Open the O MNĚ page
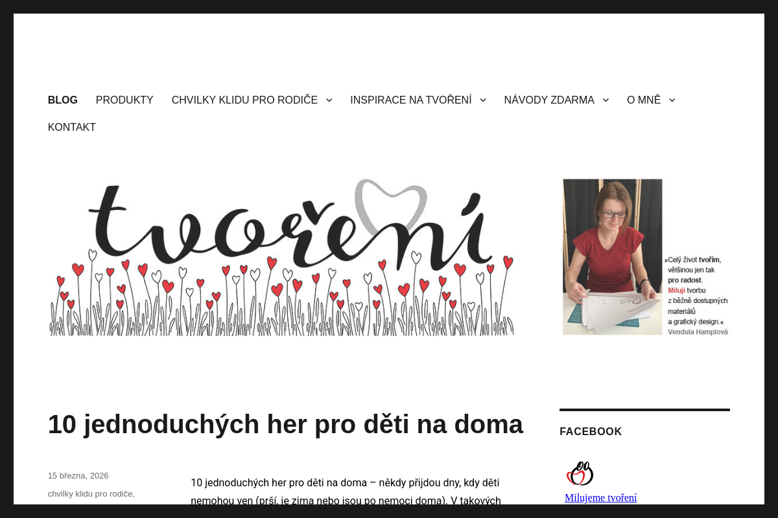The width and height of the screenshot is (778, 518). [x=643, y=100]
